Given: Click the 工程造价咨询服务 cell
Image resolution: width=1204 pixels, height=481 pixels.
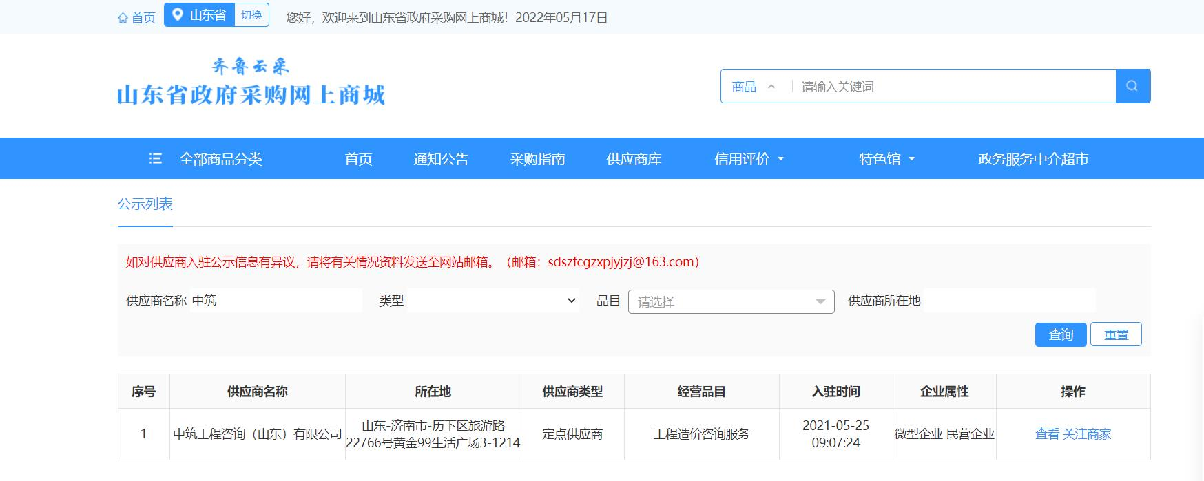Looking at the screenshot, I should click(x=702, y=434).
